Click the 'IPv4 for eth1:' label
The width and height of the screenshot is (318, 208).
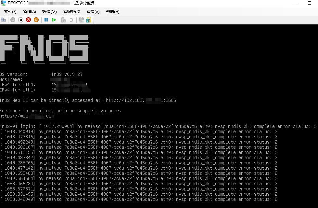[x=18, y=90]
